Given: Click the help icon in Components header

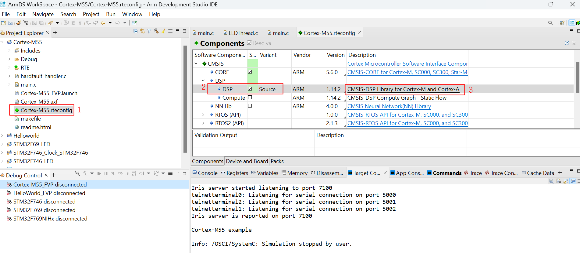Looking at the screenshot, I should 567,43.
